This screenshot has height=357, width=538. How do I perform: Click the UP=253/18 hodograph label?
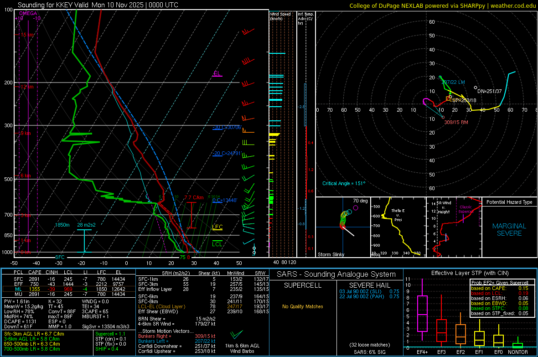[464, 100]
